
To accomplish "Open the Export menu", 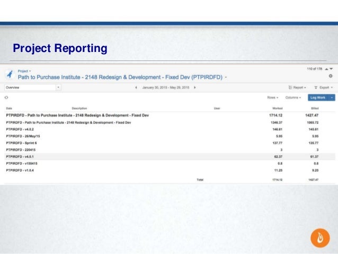I will [x=324, y=87].
